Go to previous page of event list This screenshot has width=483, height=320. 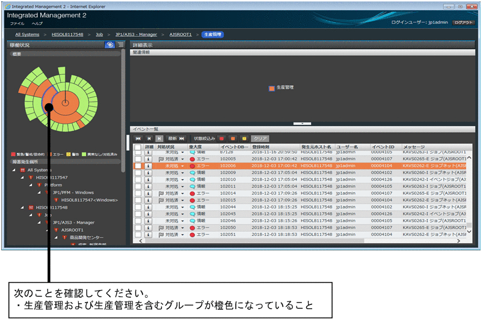[149, 139]
